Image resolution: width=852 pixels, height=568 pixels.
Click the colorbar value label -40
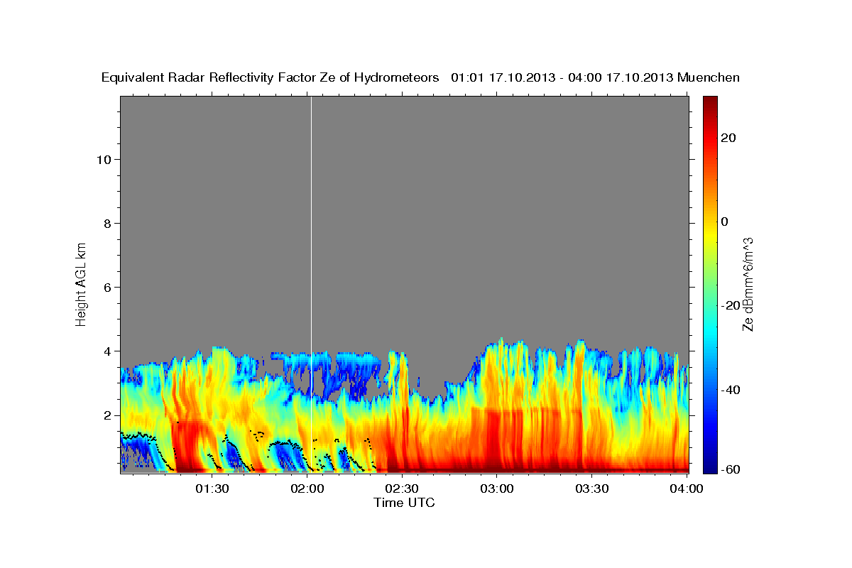(729, 389)
